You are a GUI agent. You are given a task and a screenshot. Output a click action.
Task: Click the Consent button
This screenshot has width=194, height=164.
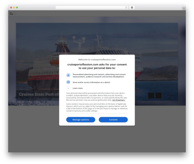pos(113,120)
